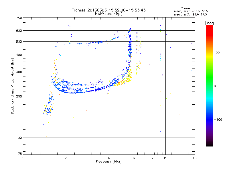
Task: Click the 'mean, sd,O: -87.5, 15.5' text
Action: [191, 11]
